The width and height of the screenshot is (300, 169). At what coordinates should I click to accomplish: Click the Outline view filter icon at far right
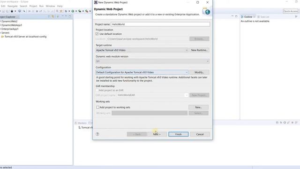(x=296, y=17)
